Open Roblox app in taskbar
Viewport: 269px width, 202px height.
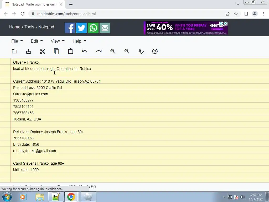(x=88, y=197)
